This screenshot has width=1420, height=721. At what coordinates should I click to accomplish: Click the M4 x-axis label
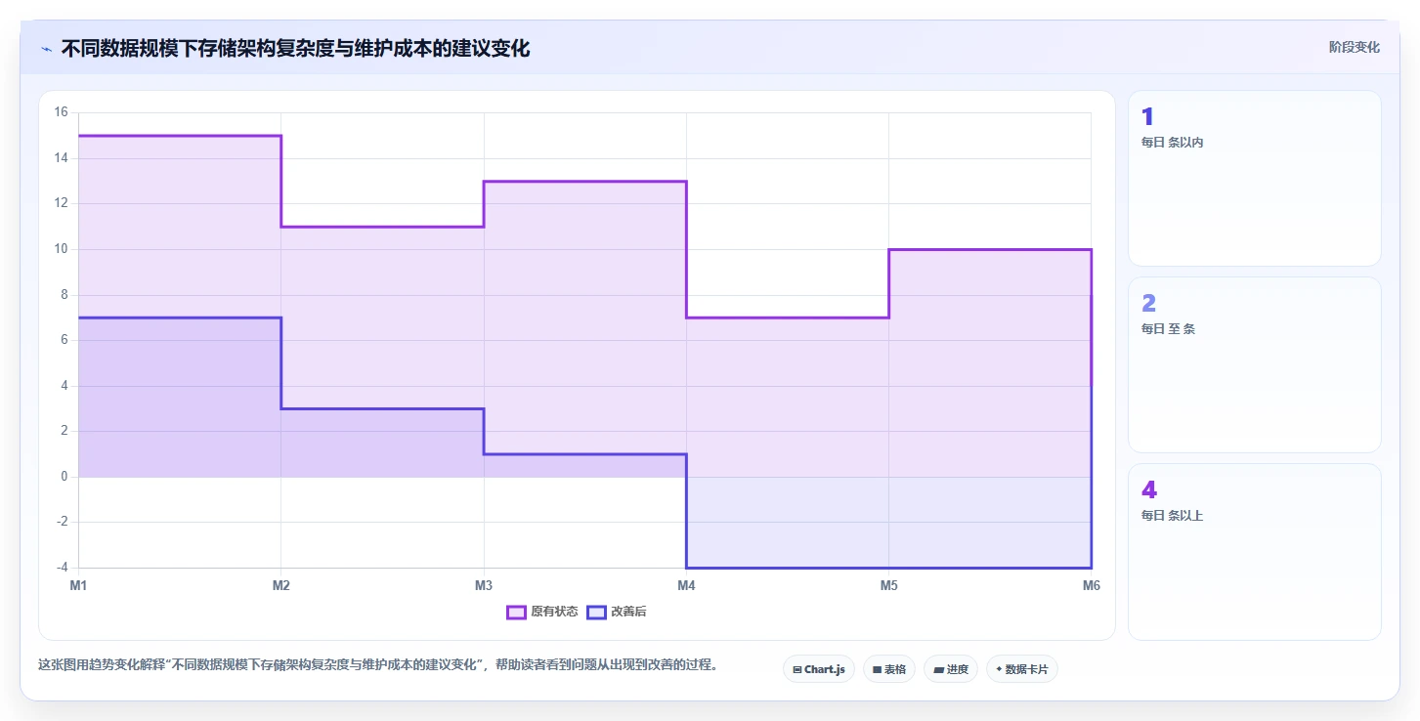(686, 585)
